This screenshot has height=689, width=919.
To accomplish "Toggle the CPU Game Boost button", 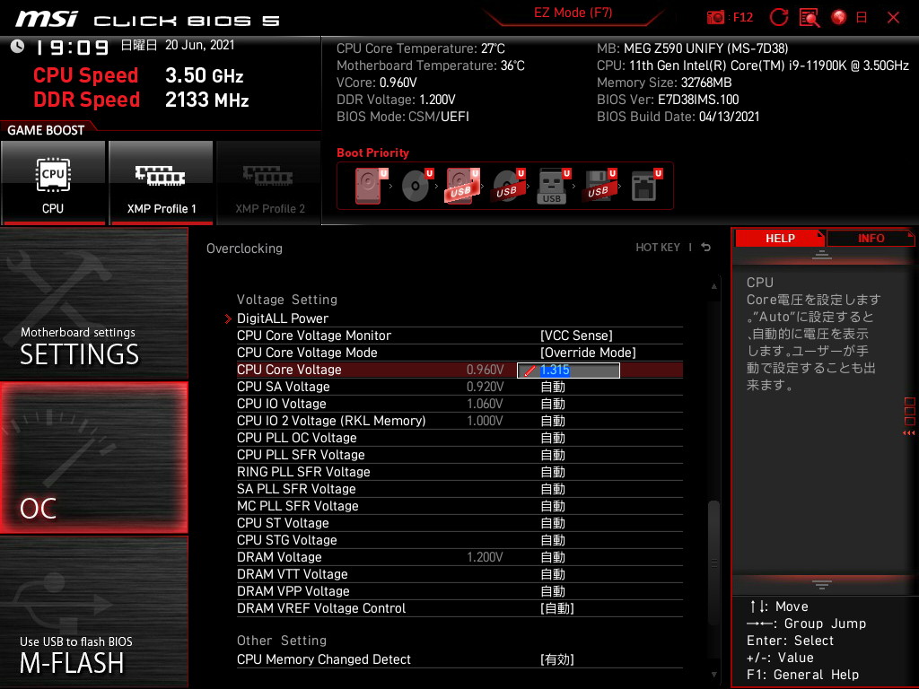I will tap(53, 182).
